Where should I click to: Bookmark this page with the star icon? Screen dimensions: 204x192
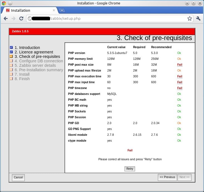190,18
